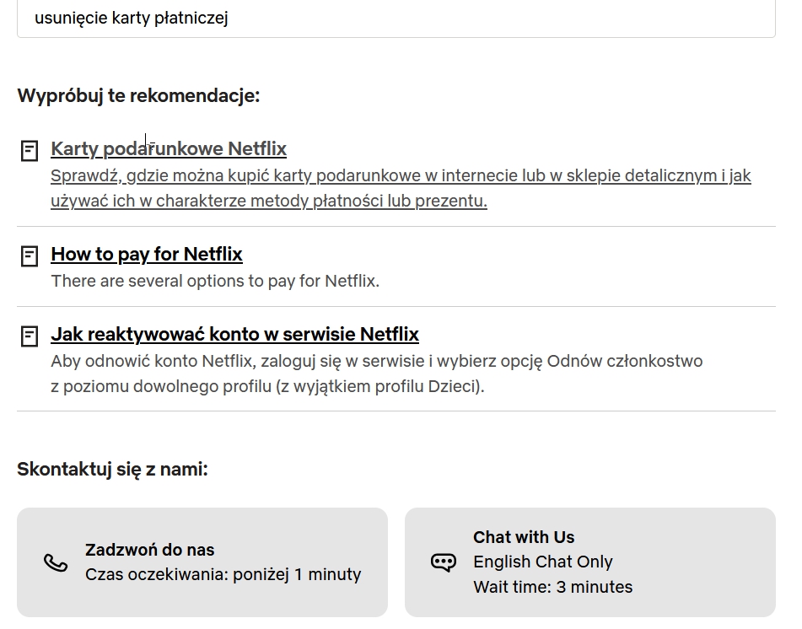The width and height of the screenshot is (802, 629).
Task: Open Jak reaktywować konto w serwisie Netflix link
Action: pos(234,335)
